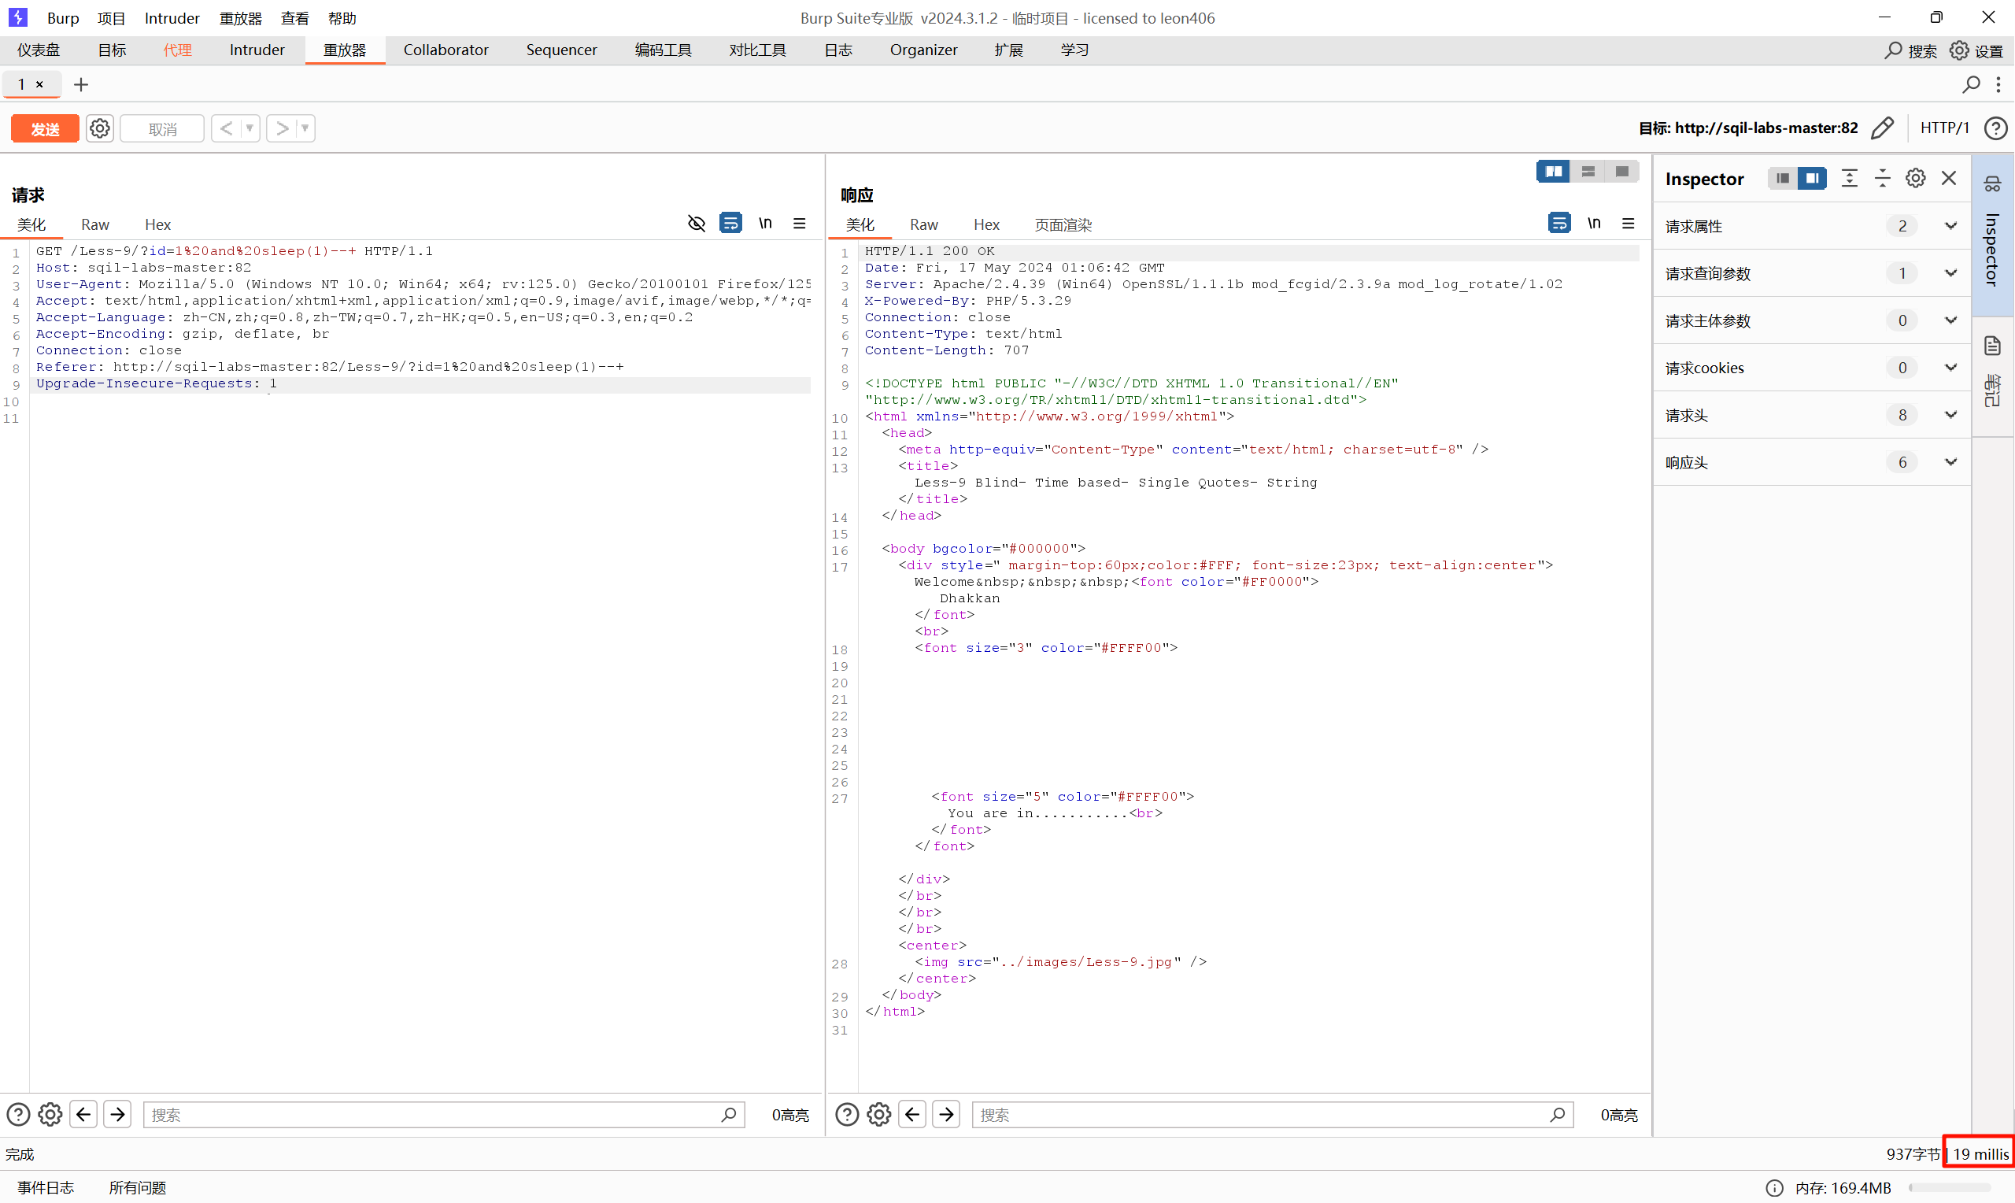Image resolution: width=2015 pixels, height=1203 pixels.
Task: Toggle request line wrap icon
Action: pos(730,223)
